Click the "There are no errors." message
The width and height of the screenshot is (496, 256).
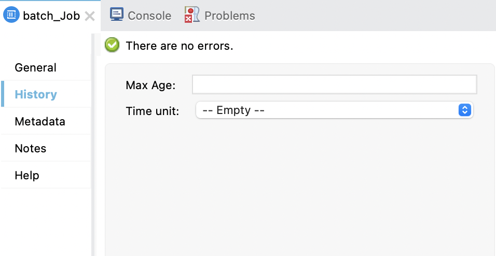[180, 46]
